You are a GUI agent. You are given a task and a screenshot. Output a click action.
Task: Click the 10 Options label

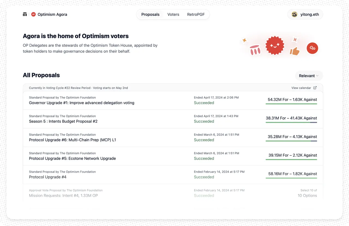307,196
